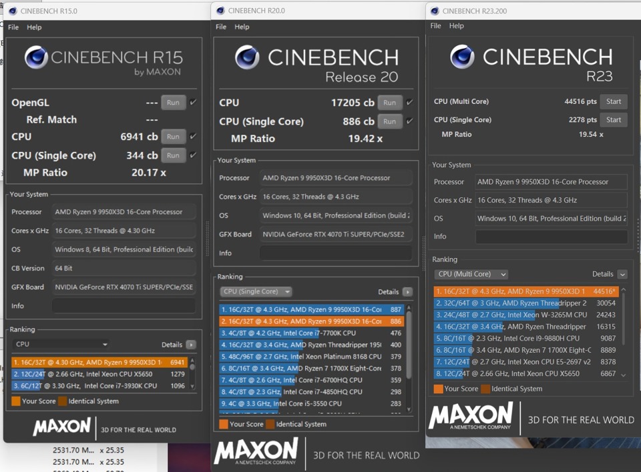
Task: Toggle the CPU test checkbox in R20
Action: pos(409,103)
